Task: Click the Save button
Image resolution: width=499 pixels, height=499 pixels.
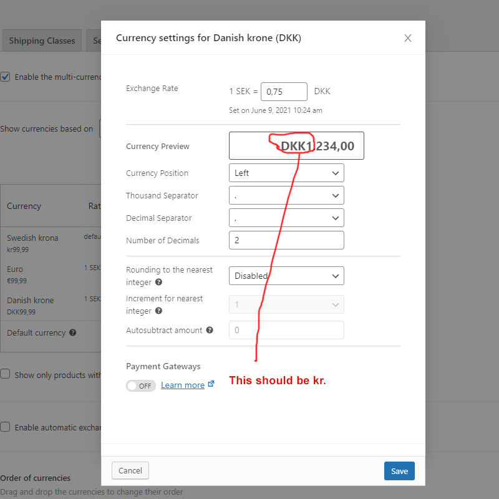Action: (399, 471)
